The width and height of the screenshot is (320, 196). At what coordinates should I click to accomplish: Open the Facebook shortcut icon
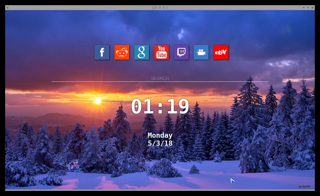pos(102,52)
